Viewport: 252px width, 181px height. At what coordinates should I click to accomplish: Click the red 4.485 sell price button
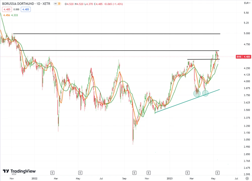coord(7,9)
